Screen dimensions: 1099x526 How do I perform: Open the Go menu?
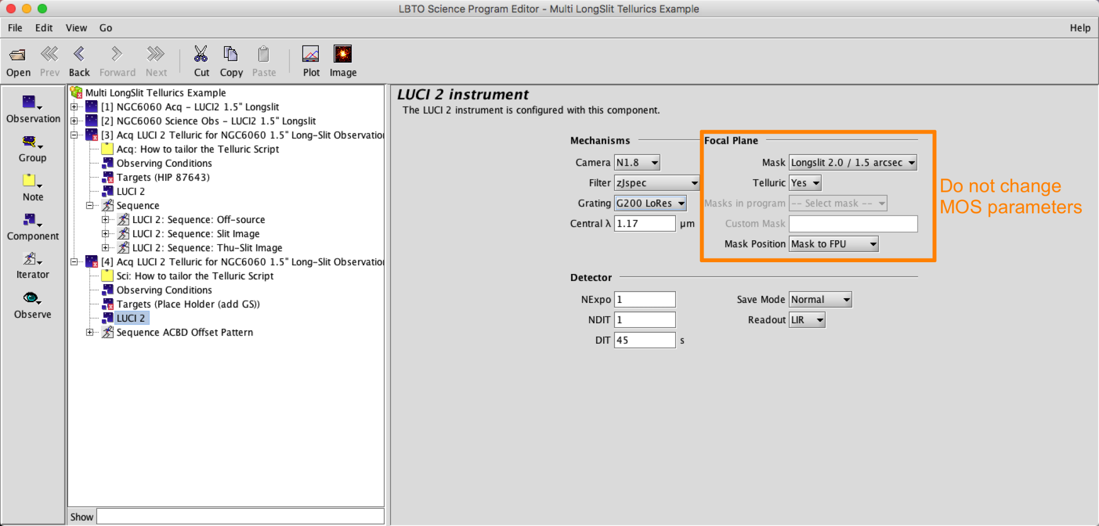[x=106, y=28]
